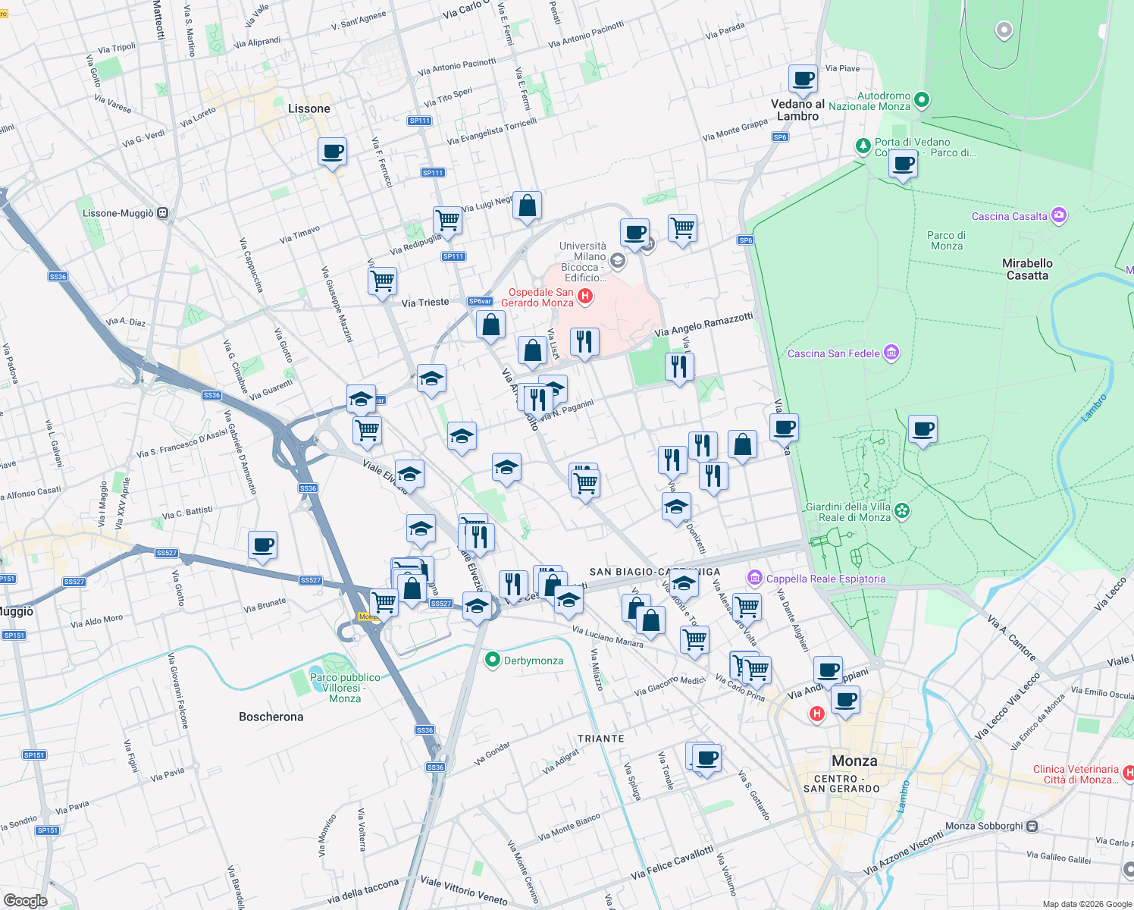Click the cafe marker inside Parco di Monza gardens
The image size is (1134, 910).
click(923, 429)
